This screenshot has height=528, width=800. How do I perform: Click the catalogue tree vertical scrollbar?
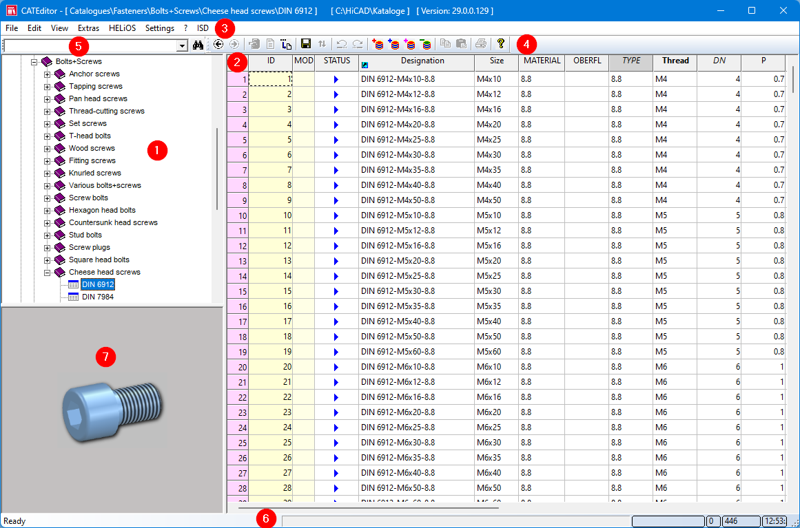[x=217, y=169]
